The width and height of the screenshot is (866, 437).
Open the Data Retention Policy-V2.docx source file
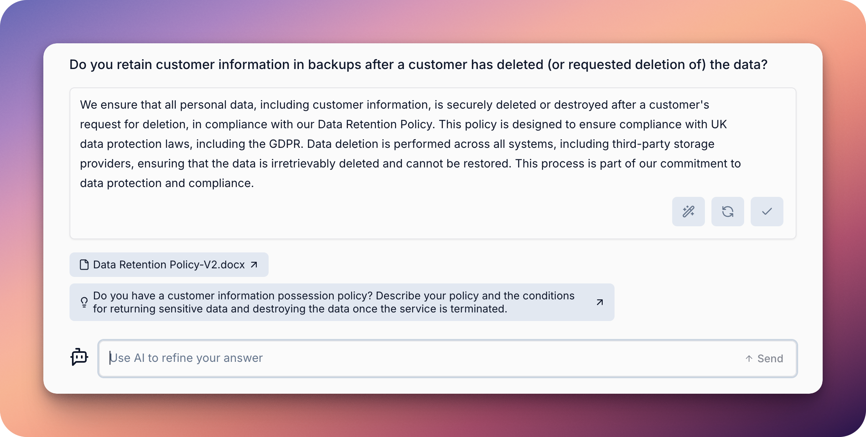[169, 265]
